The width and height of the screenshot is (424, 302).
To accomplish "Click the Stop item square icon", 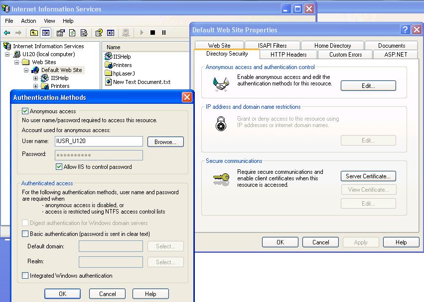I will 153,33.
